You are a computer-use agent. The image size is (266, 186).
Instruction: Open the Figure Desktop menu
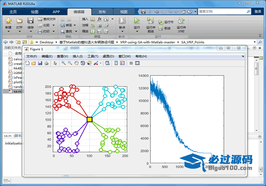[108, 56]
